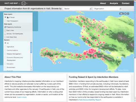Click the zoom in plus icon on map
Image resolution: width=136 pixels, height=102 pixels.
click(125, 14)
